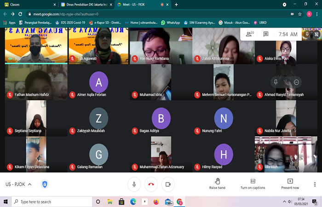The width and height of the screenshot is (322, 207).
Task: Open the meeting chat panel
Action: pyautogui.click(x=266, y=34)
